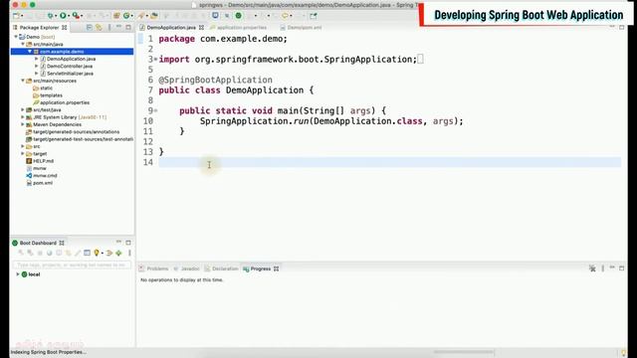Image resolution: width=637 pixels, height=358 pixels.
Task: Expand Maven Dependencies node
Action: [x=23, y=124]
